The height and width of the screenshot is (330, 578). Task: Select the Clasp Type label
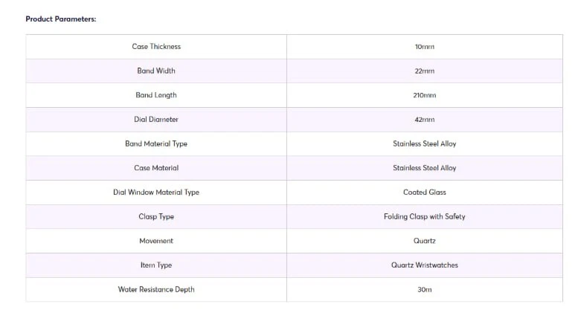pyautogui.click(x=156, y=217)
